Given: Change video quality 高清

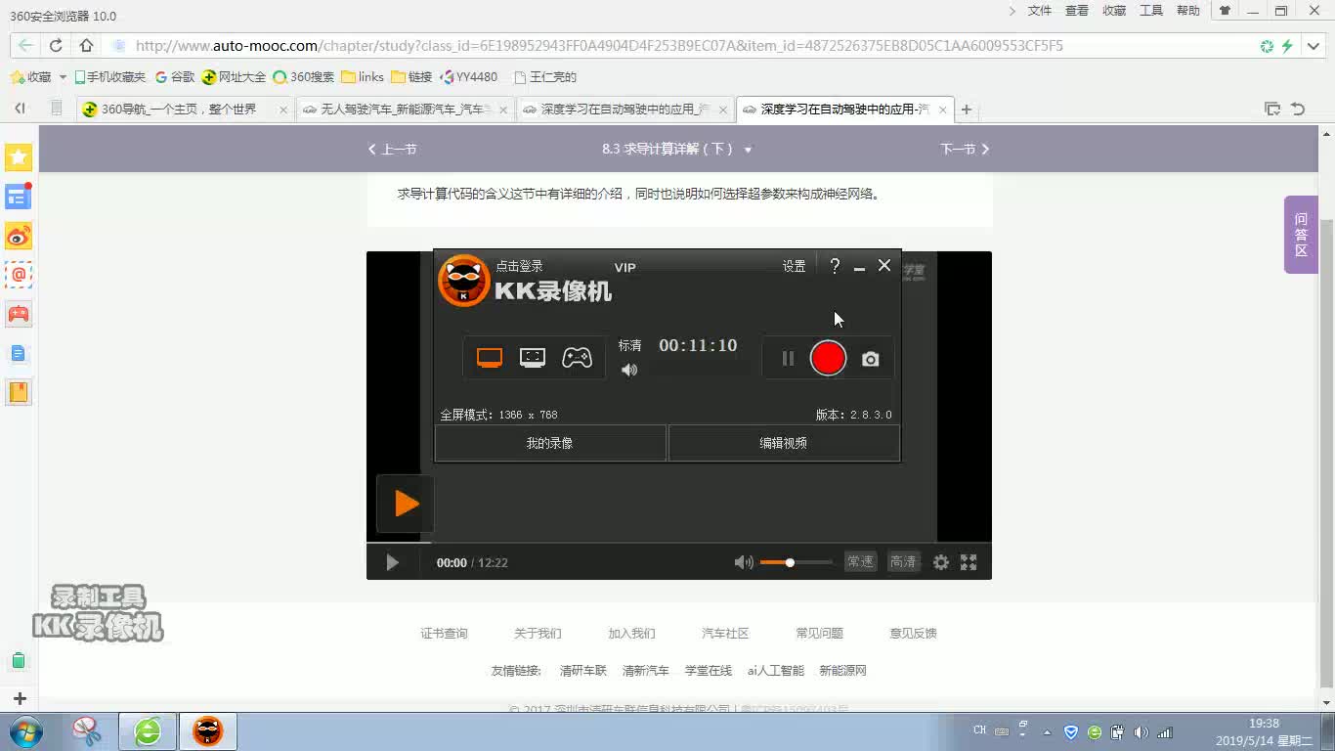Looking at the screenshot, I should [903, 562].
